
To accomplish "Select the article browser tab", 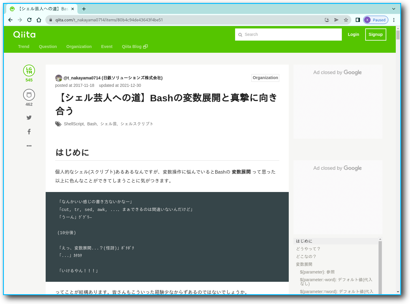I will tap(42, 9).
